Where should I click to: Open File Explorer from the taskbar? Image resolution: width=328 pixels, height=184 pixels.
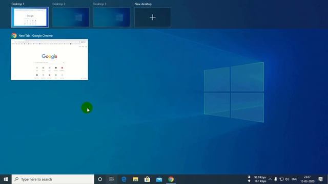pyautogui.click(x=135, y=179)
